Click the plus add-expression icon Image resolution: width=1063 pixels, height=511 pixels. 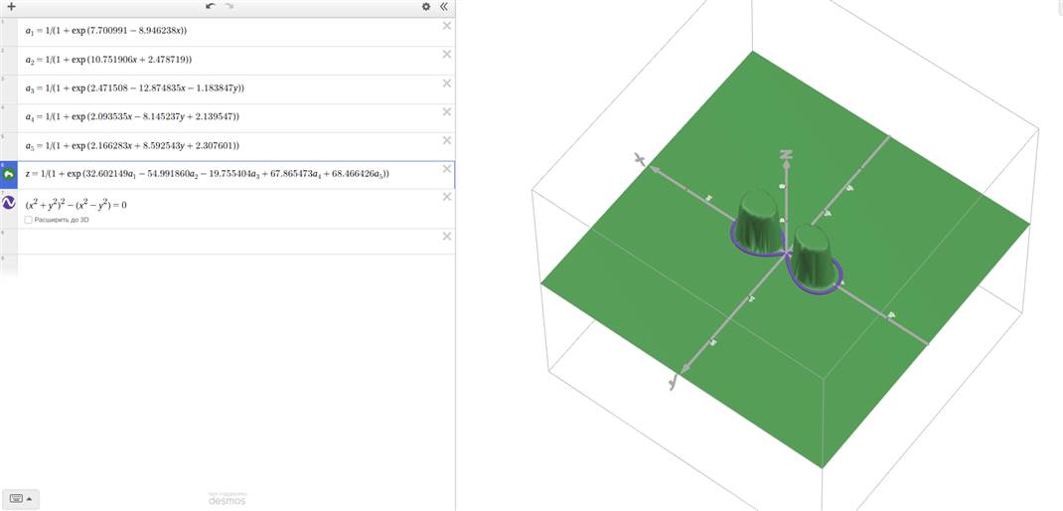click(10, 7)
